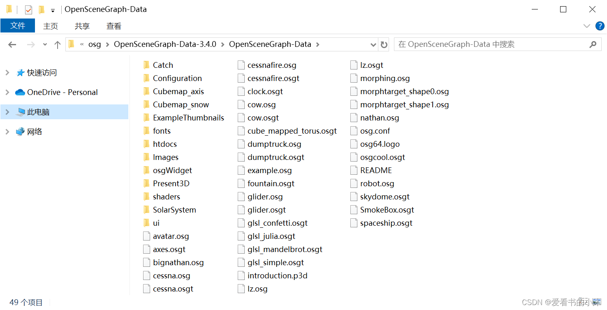This screenshot has width=607, height=310.
Task: Click the Back navigation arrow
Action: 12,45
